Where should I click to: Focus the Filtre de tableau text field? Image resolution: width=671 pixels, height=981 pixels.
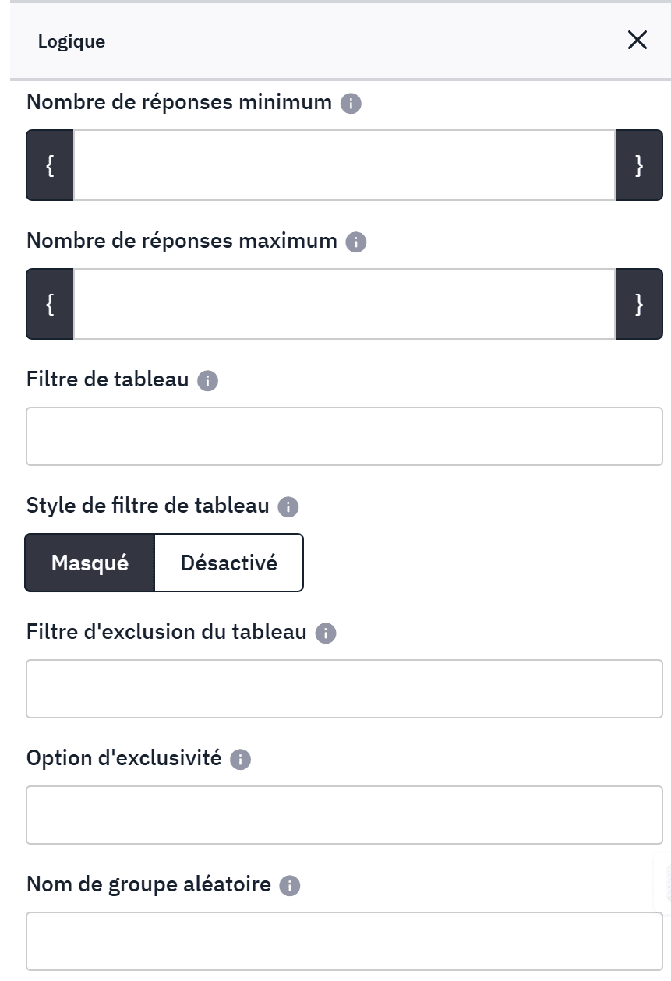coord(344,436)
